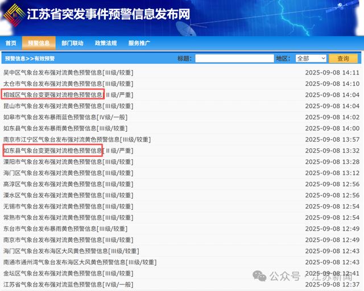Click the site logo icon in header

tap(14, 15)
